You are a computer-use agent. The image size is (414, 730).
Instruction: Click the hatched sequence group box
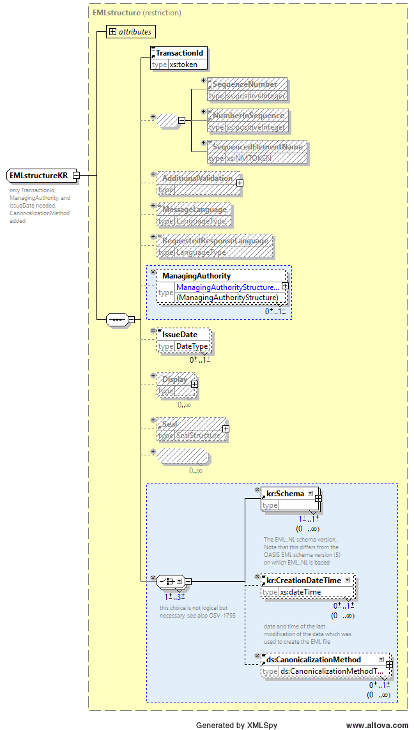(167, 121)
